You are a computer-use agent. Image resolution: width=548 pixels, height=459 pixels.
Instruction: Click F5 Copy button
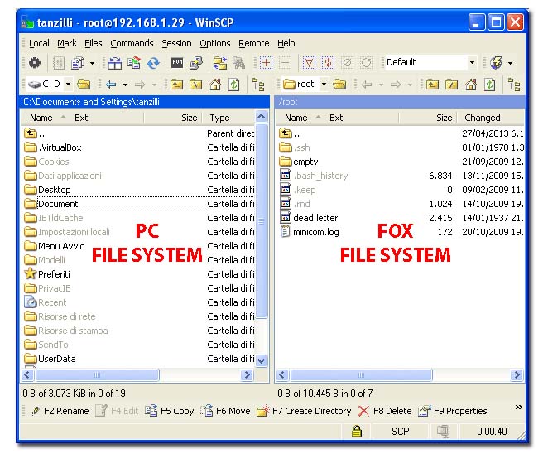click(x=170, y=411)
